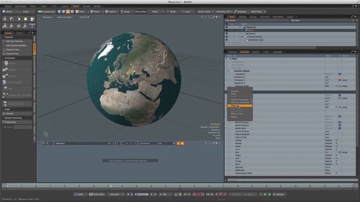Click the Snapping toolbar button

pyautogui.click(x=240, y=11)
